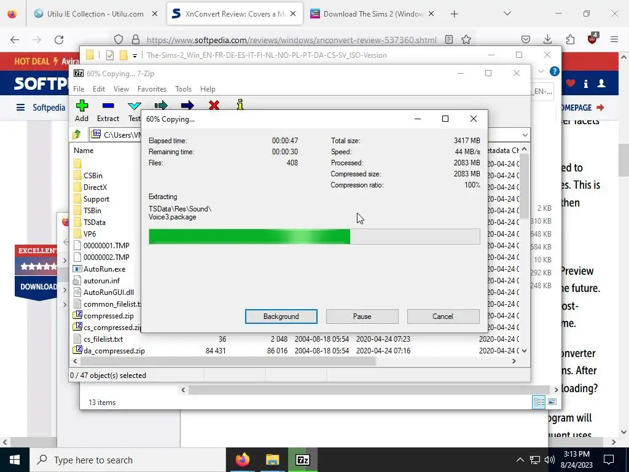The width and height of the screenshot is (629, 472).
Task: Click the blue help icon in Explorer window
Action: (x=555, y=71)
